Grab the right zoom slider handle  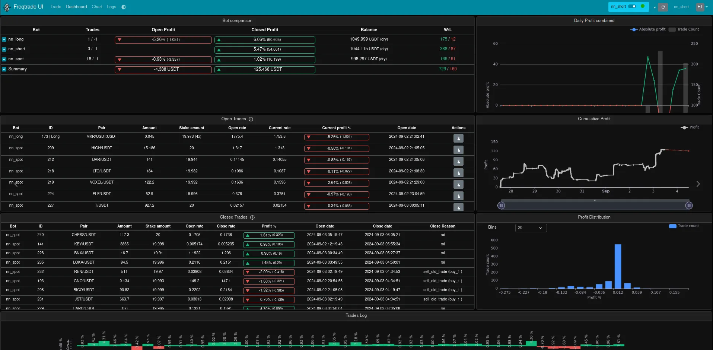pyautogui.click(x=689, y=206)
